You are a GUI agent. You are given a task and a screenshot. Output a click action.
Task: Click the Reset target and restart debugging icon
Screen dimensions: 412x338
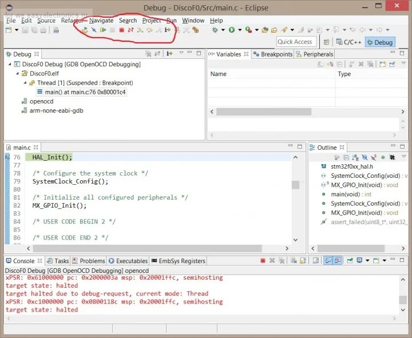point(85,30)
